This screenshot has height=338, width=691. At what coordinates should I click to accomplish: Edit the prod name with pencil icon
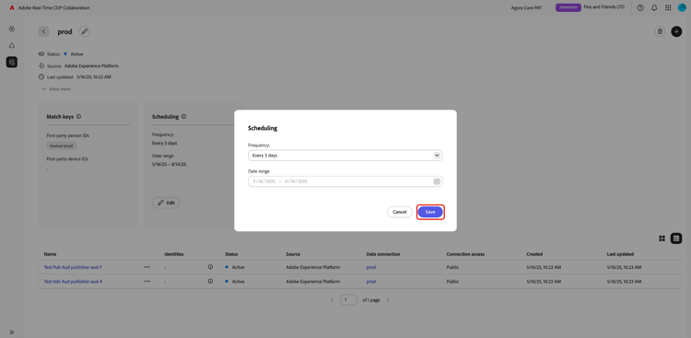tap(85, 31)
